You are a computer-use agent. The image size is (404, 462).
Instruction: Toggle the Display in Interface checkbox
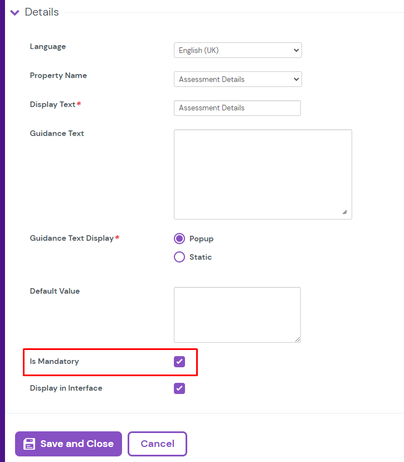coord(179,388)
